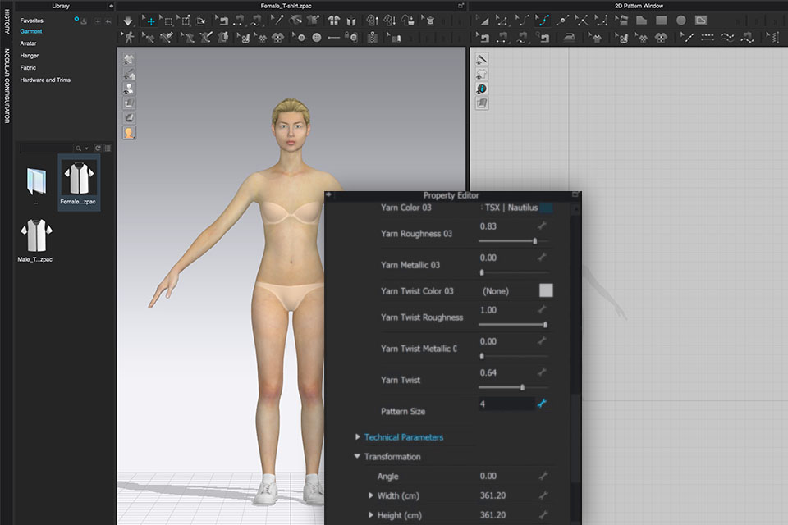
Task: Select the Edit Sewing tool in 2D toolbar
Action: click(x=482, y=38)
